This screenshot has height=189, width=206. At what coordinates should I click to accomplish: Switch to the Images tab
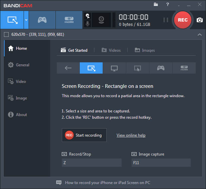click(x=145, y=50)
